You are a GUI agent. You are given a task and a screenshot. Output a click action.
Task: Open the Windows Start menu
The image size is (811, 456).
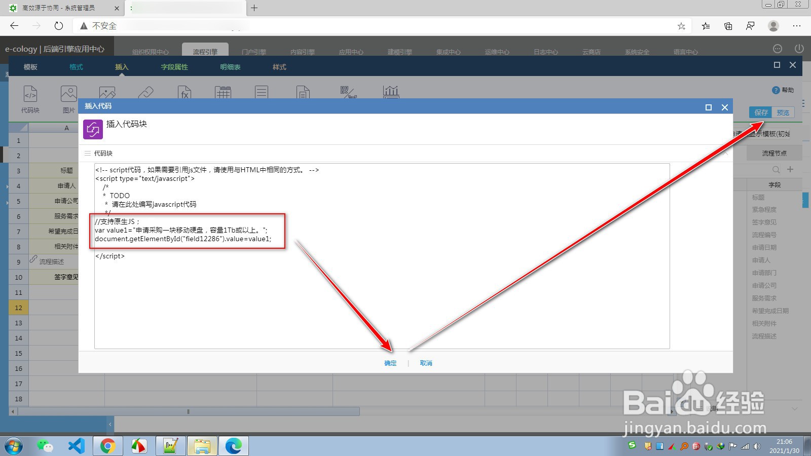[14, 446]
